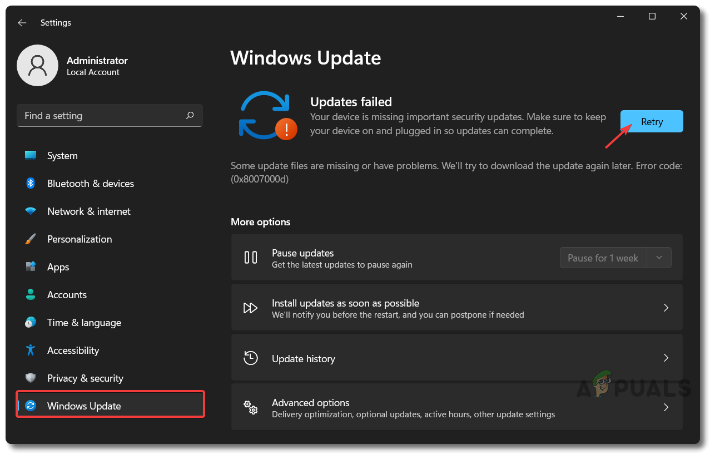Image resolution: width=710 pixels, height=454 pixels.
Task: Click the search magnifier icon
Action: point(190,116)
